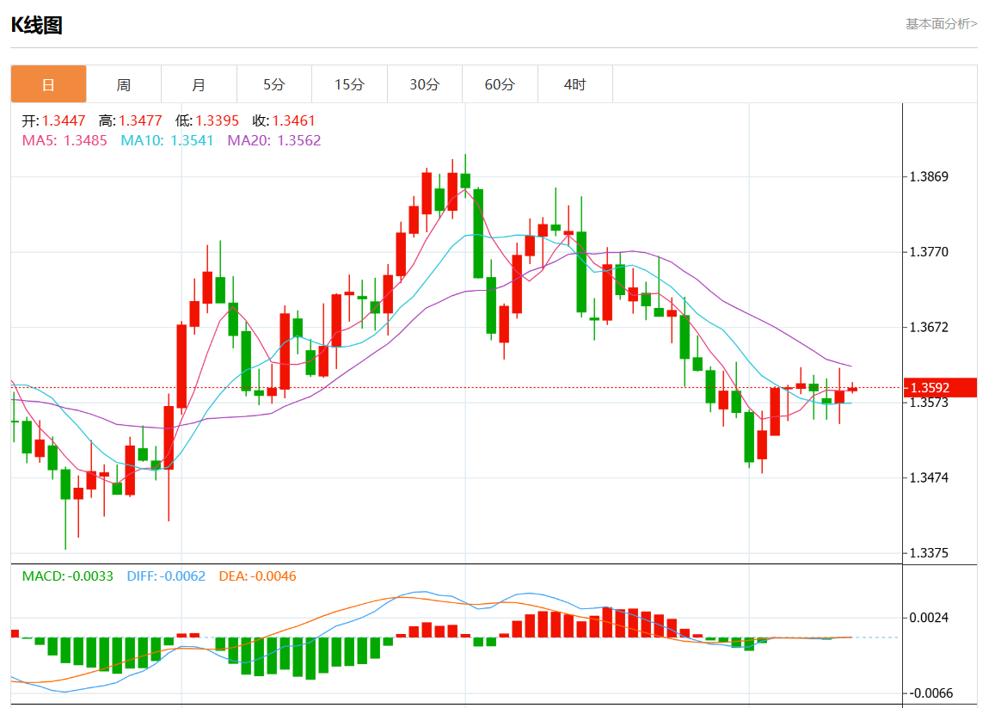The height and width of the screenshot is (708, 995).
Task: Switch to the 周 weekly tab
Action: pos(124,84)
